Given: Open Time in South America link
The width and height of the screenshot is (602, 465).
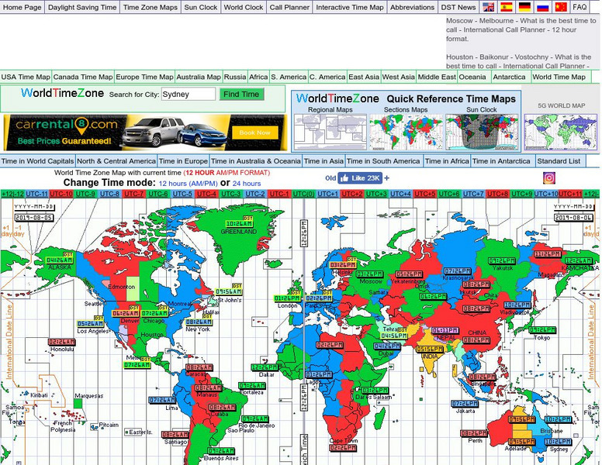Looking at the screenshot, I should click(x=383, y=161).
